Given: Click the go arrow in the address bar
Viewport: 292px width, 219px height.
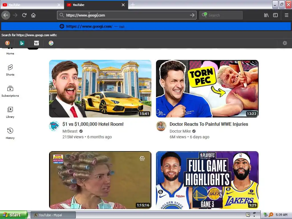Looking at the screenshot, I should tap(192, 15).
